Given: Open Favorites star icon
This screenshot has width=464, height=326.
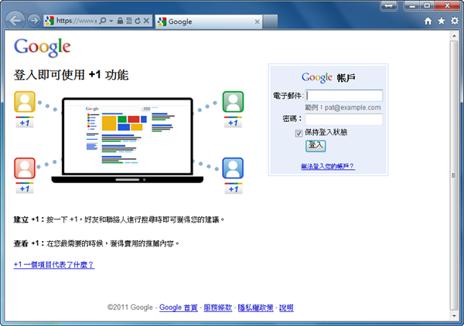Looking at the screenshot, I should [x=442, y=21].
